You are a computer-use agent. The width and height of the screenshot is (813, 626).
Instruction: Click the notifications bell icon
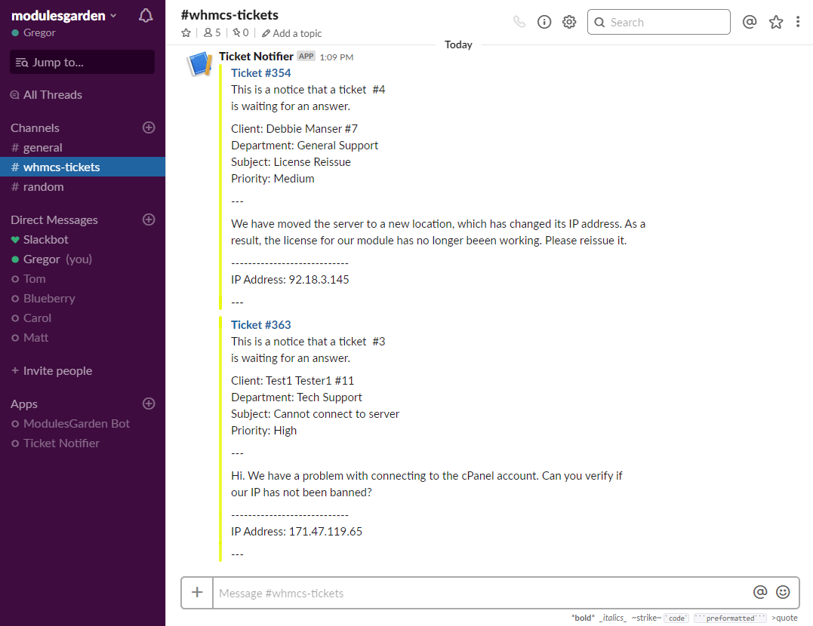[x=146, y=16]
